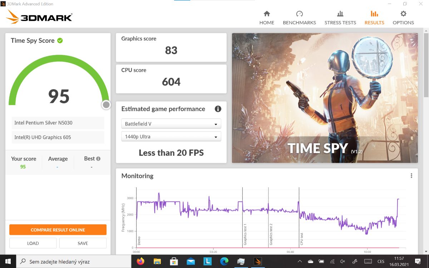This screenshot has width=429, height=268.
Task: Open Options gear icon
Action: click(403, 14)
